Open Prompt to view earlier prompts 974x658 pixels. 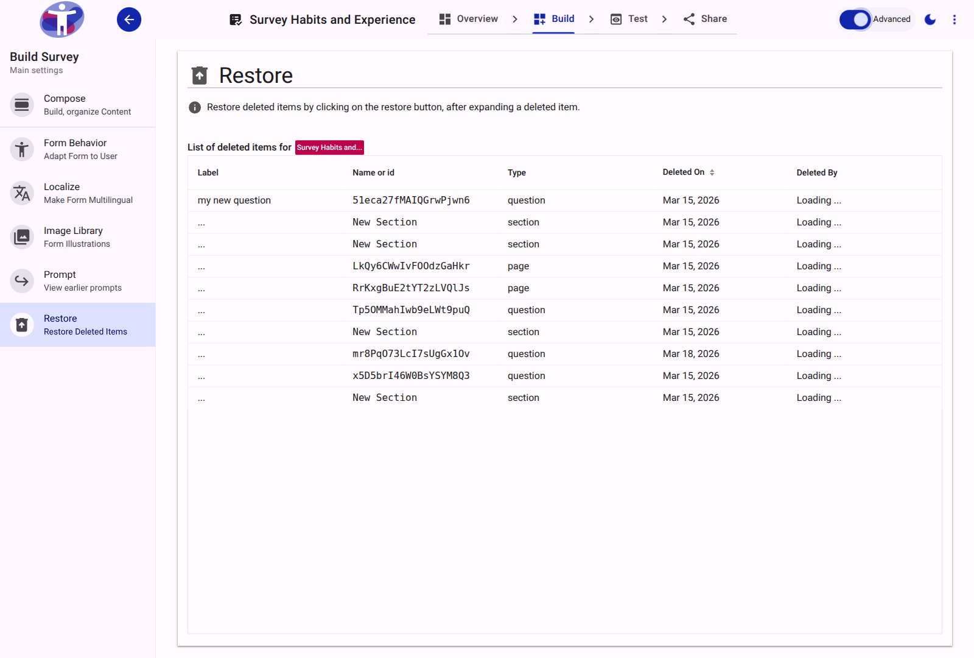click(x=78, y=281)
